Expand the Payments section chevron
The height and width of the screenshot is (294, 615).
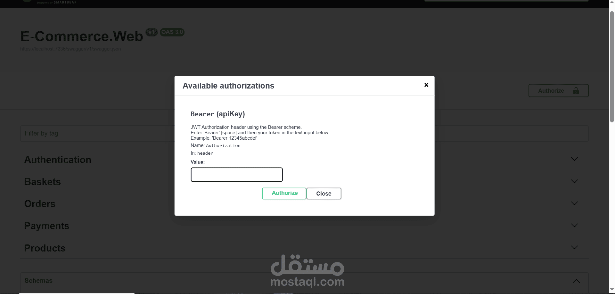(574, 225)
